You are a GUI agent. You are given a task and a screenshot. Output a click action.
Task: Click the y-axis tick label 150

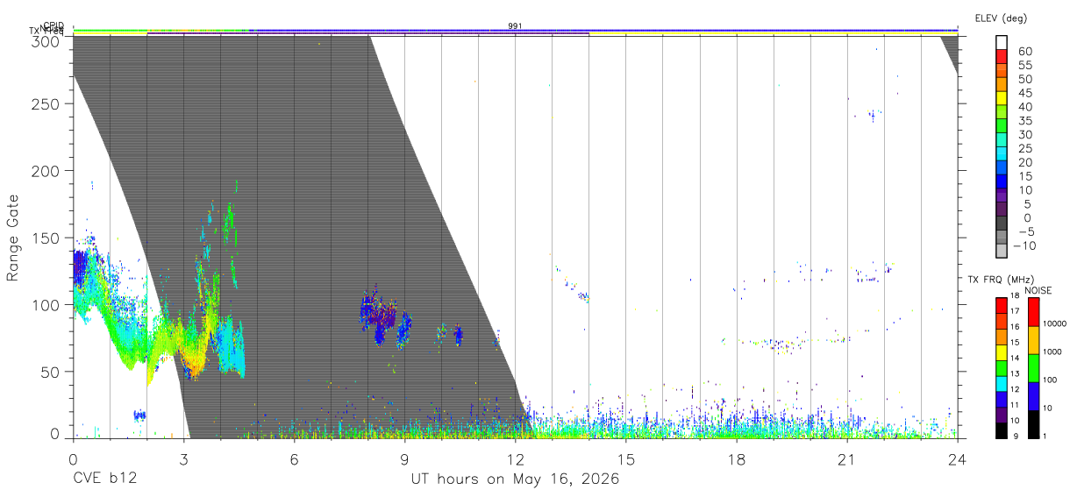point(46,238)
